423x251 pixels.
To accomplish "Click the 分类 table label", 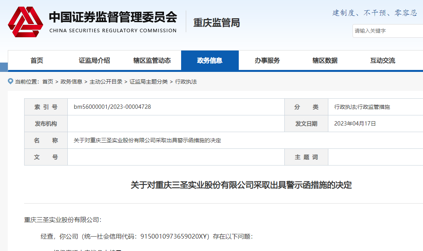I will click(306, 107).
